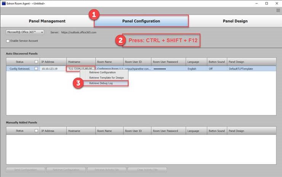The width and height of the screenshot is (282, 177).
Task: Choose Retrieve Debug Log from context menu
Action: (x=101, y=83)
